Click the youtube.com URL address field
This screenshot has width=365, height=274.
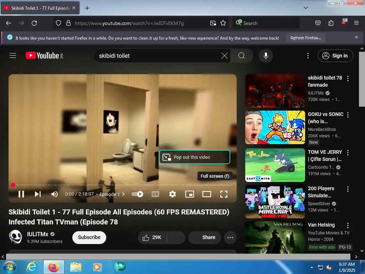[129, 23]
